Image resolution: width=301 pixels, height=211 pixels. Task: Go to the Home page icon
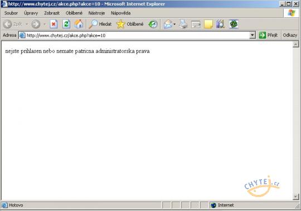point(79,24)
